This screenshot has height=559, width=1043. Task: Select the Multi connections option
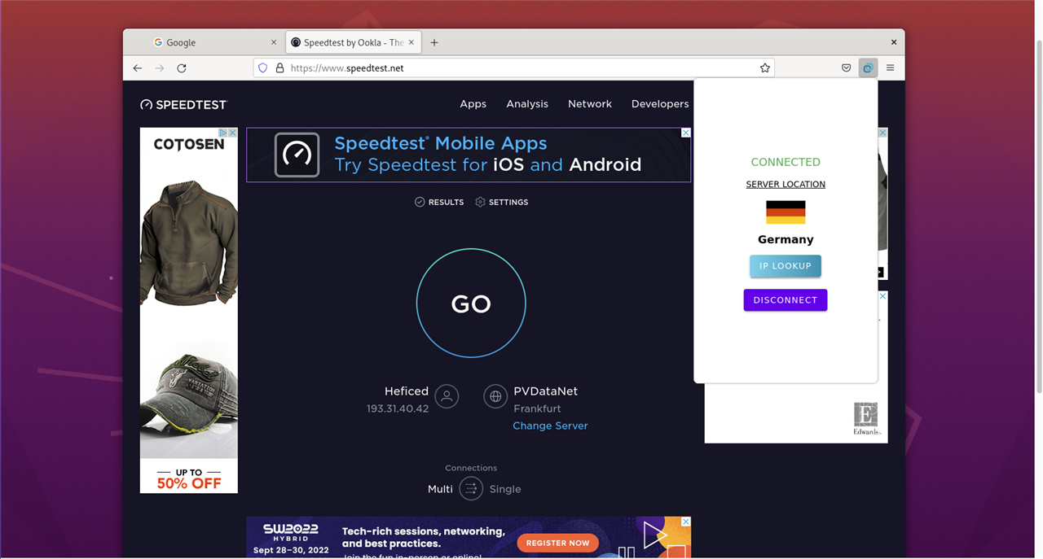[440, 489]
